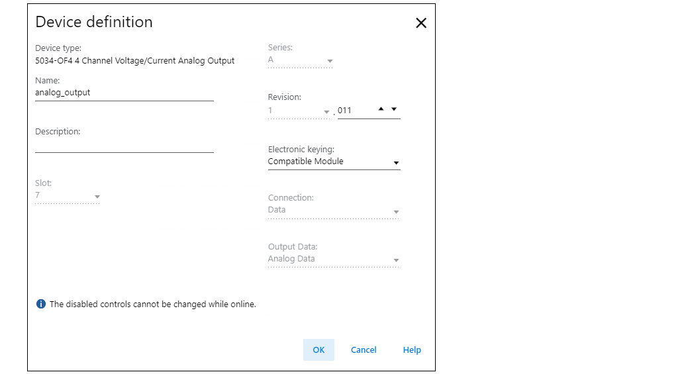
Task: Open the Electronic keying dropdown arrow
Action: tap(396, 163)
